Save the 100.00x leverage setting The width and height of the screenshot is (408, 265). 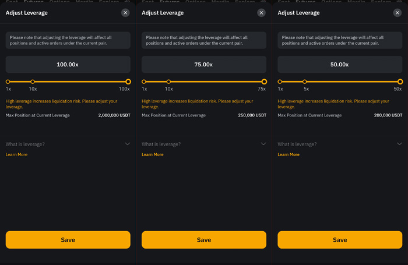click(x=68, y=240)
